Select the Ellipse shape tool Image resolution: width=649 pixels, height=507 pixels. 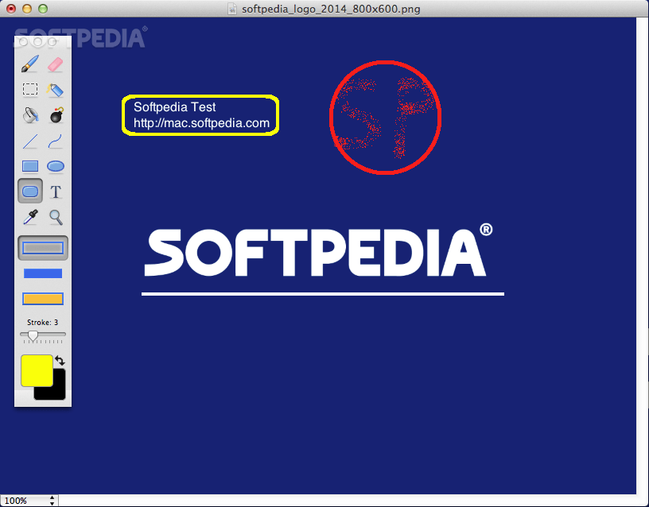pos(56,166)
